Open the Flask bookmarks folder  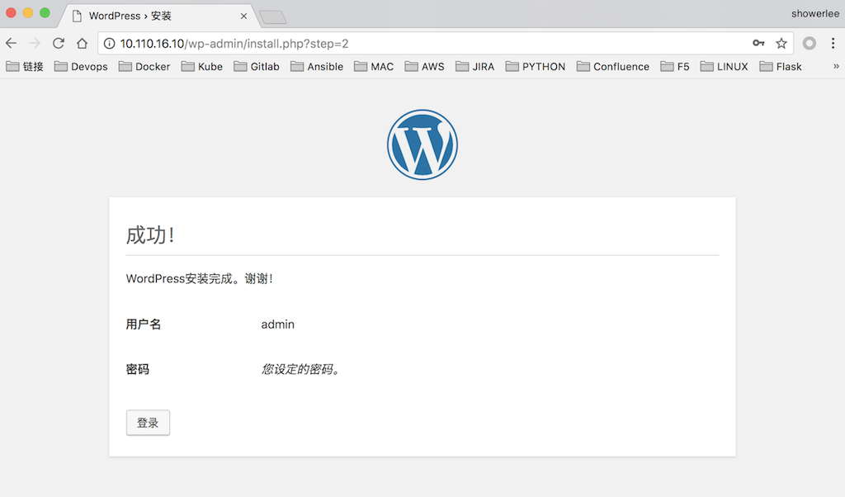click(x=781, y=66)
